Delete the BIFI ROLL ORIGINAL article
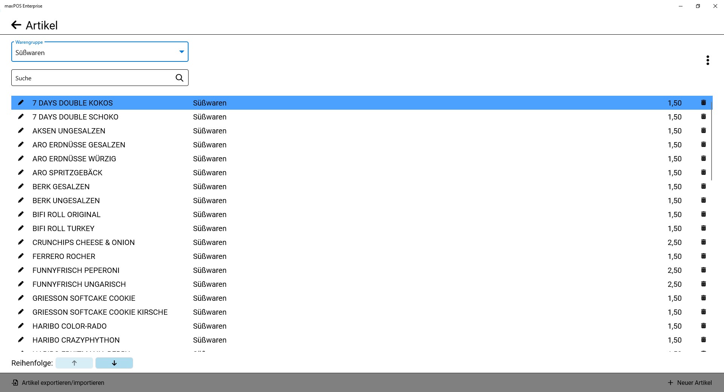 click(x=703, y=214)
